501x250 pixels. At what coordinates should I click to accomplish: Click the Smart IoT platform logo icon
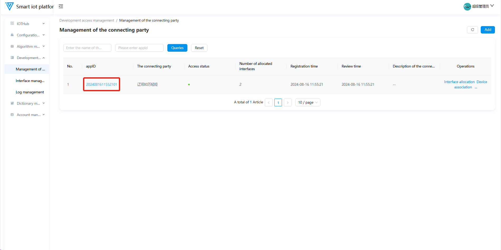9,6
